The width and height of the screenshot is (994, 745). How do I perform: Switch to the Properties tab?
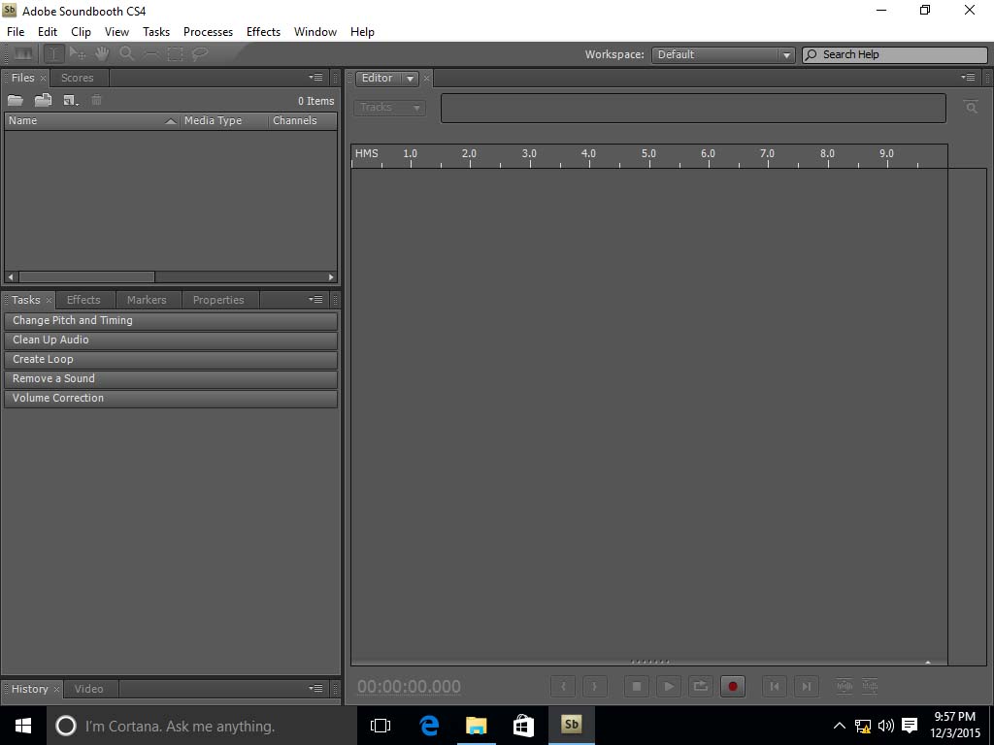[x=218, y=300]
